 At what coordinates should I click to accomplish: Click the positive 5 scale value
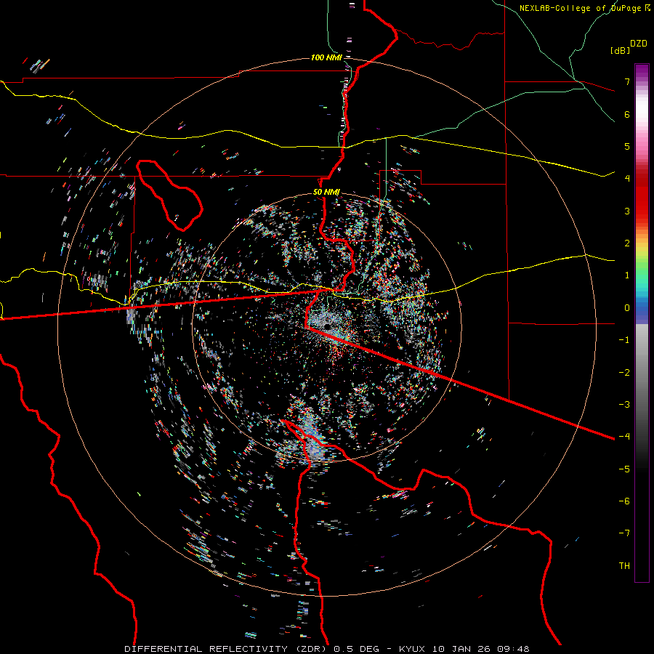coord(627,146)
